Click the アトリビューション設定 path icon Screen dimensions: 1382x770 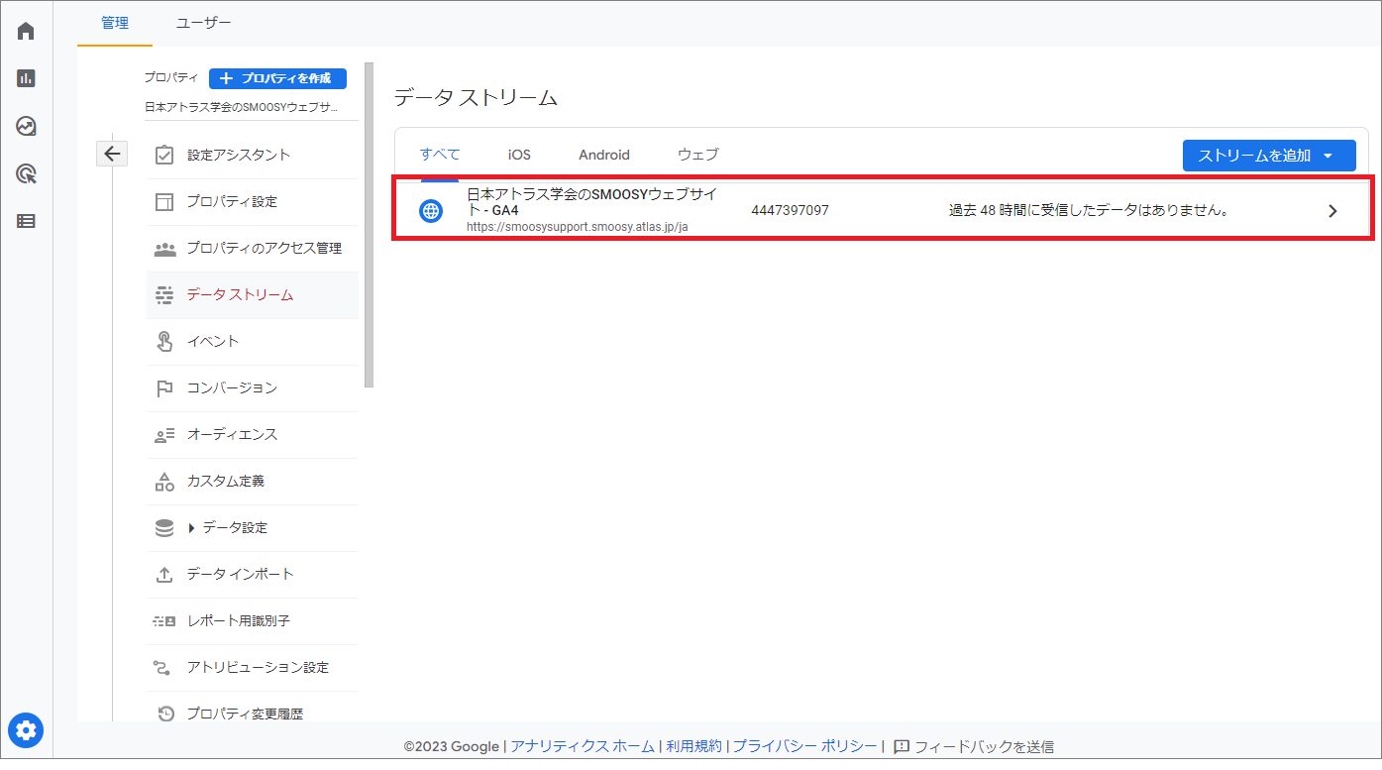pos(164,668)
